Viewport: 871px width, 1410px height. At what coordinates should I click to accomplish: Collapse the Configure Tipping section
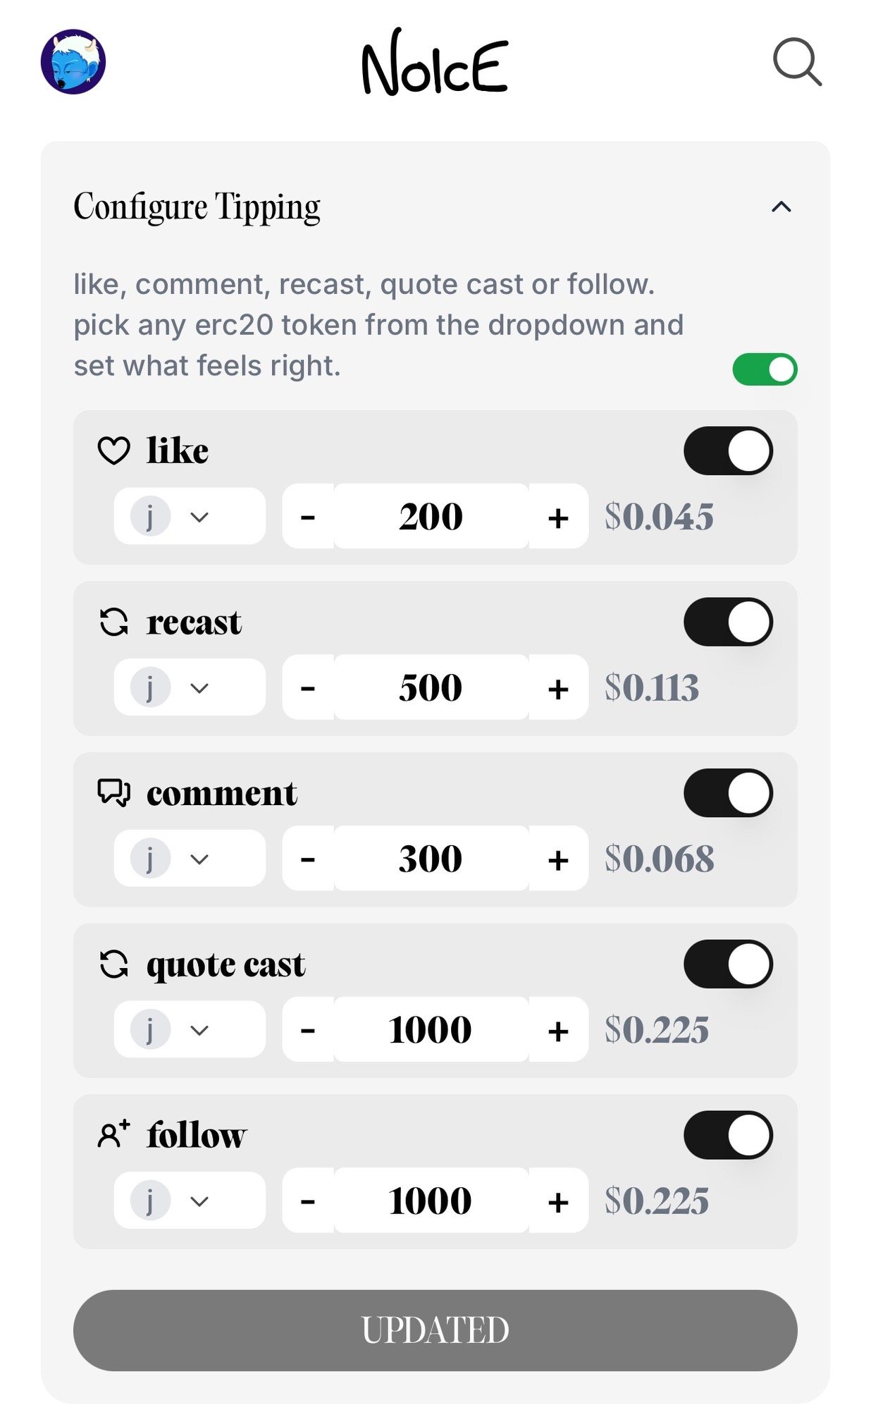pyautogui.click(x=781, y=207)
